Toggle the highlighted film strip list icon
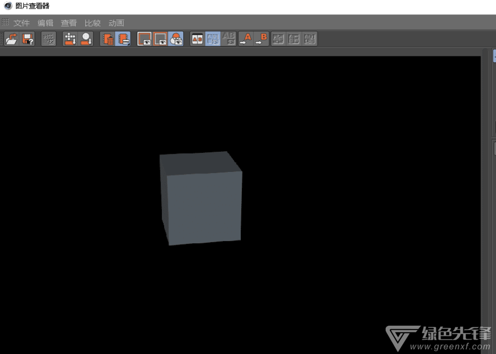 tap(124, 39)
